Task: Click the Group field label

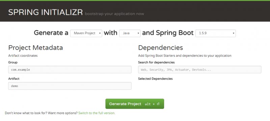Action: (x=13, y=63)
